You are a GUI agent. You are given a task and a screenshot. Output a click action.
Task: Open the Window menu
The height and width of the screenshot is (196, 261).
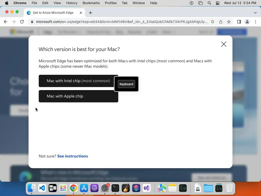pyautogui.click(x=139, y=3)
